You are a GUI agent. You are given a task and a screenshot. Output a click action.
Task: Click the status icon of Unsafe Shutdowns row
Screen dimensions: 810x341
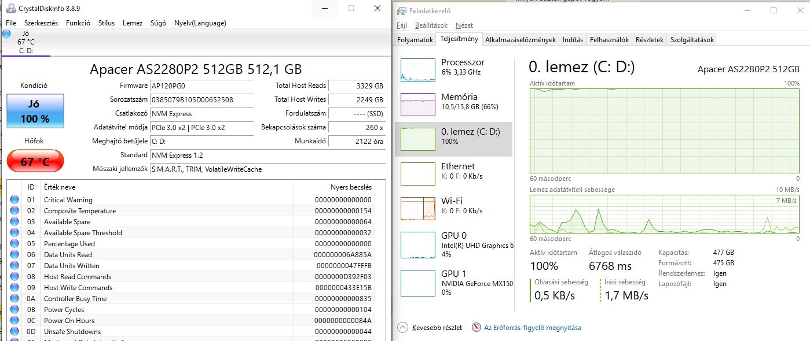[14, 332]
